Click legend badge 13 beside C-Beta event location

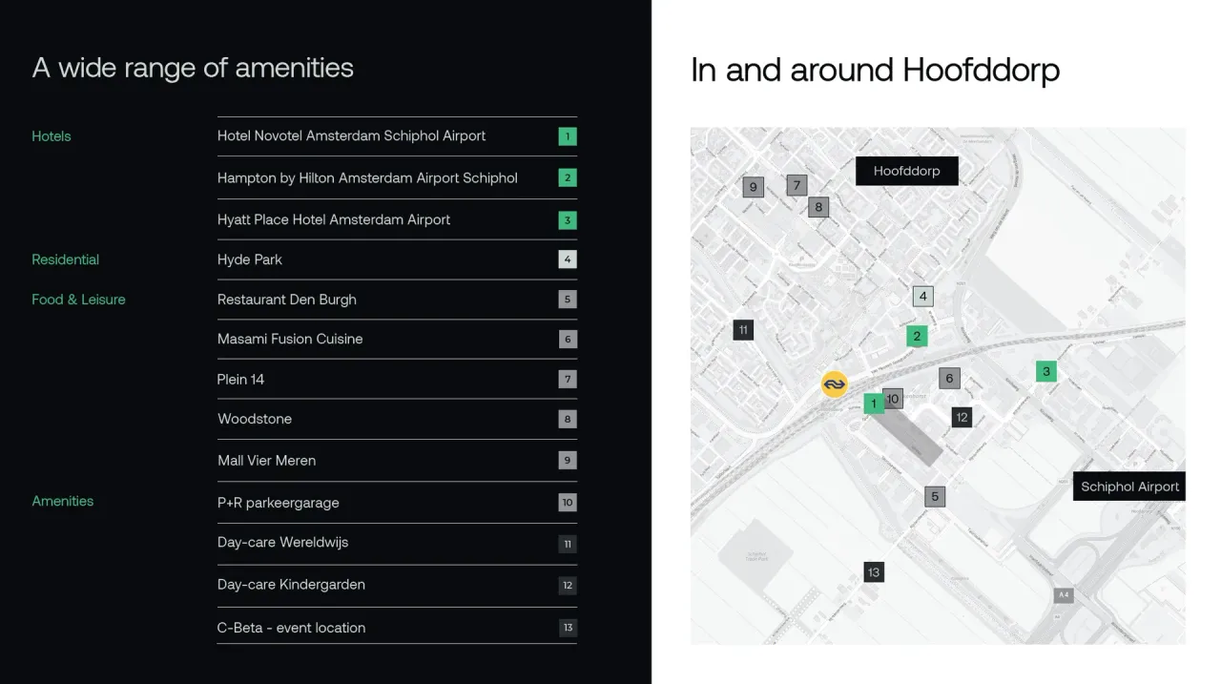(x=568, y=628)
